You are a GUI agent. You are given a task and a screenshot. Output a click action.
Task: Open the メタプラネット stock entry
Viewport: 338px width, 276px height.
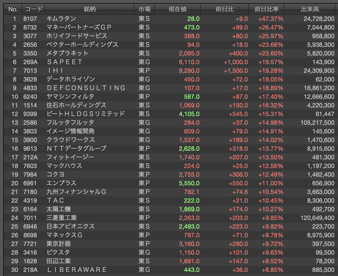(x=67, y=53)
